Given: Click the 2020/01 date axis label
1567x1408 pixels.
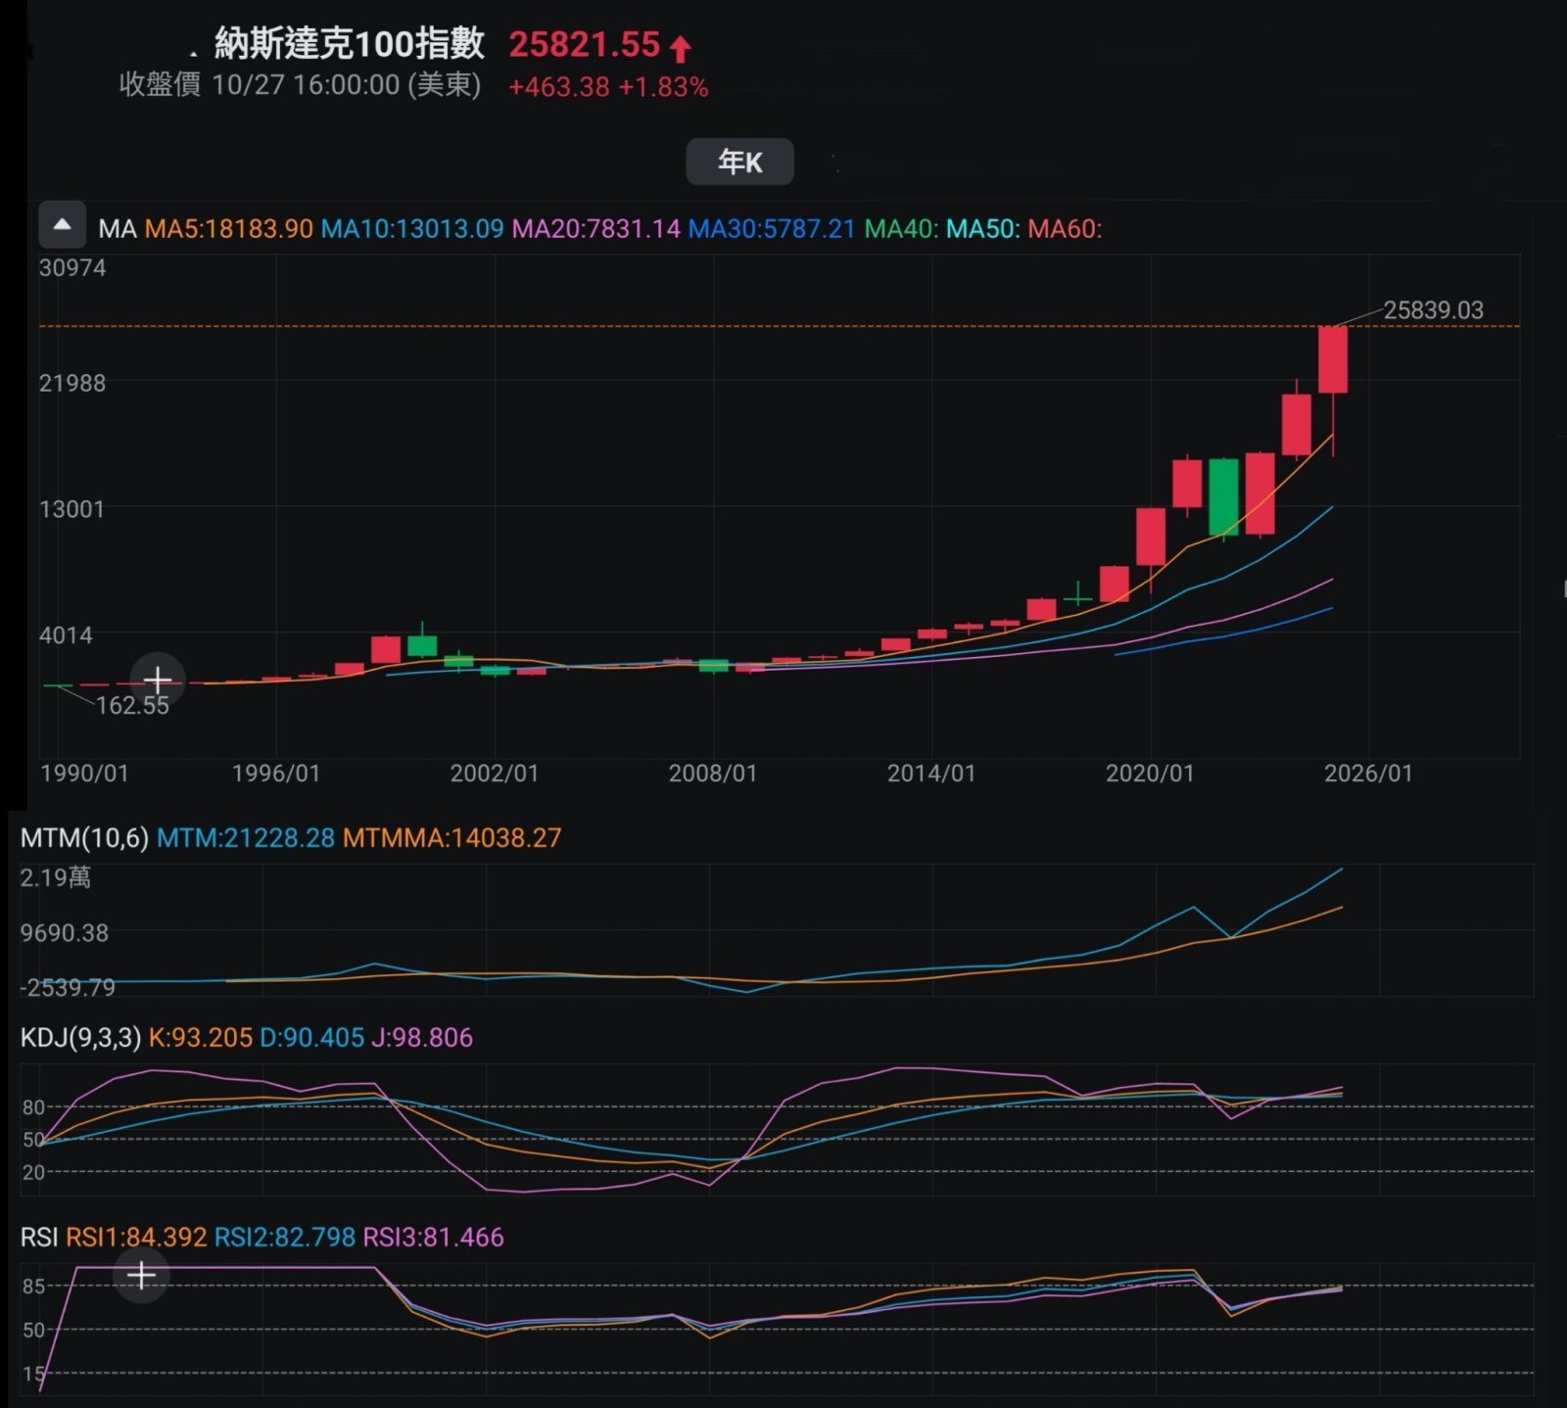Looking at the screenshot, I should (x=1150, y=774).
